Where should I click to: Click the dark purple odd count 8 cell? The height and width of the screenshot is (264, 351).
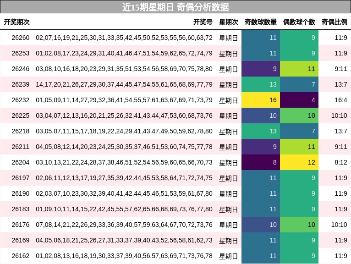261,162
